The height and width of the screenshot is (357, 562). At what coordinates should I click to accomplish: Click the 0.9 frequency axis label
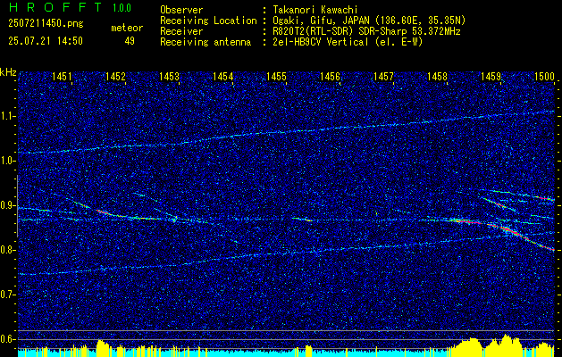click(7, 205)
